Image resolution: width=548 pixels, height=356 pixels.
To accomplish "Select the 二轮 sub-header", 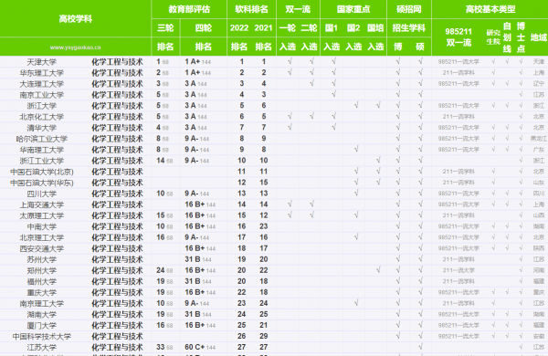I will (x=310, y=28).
